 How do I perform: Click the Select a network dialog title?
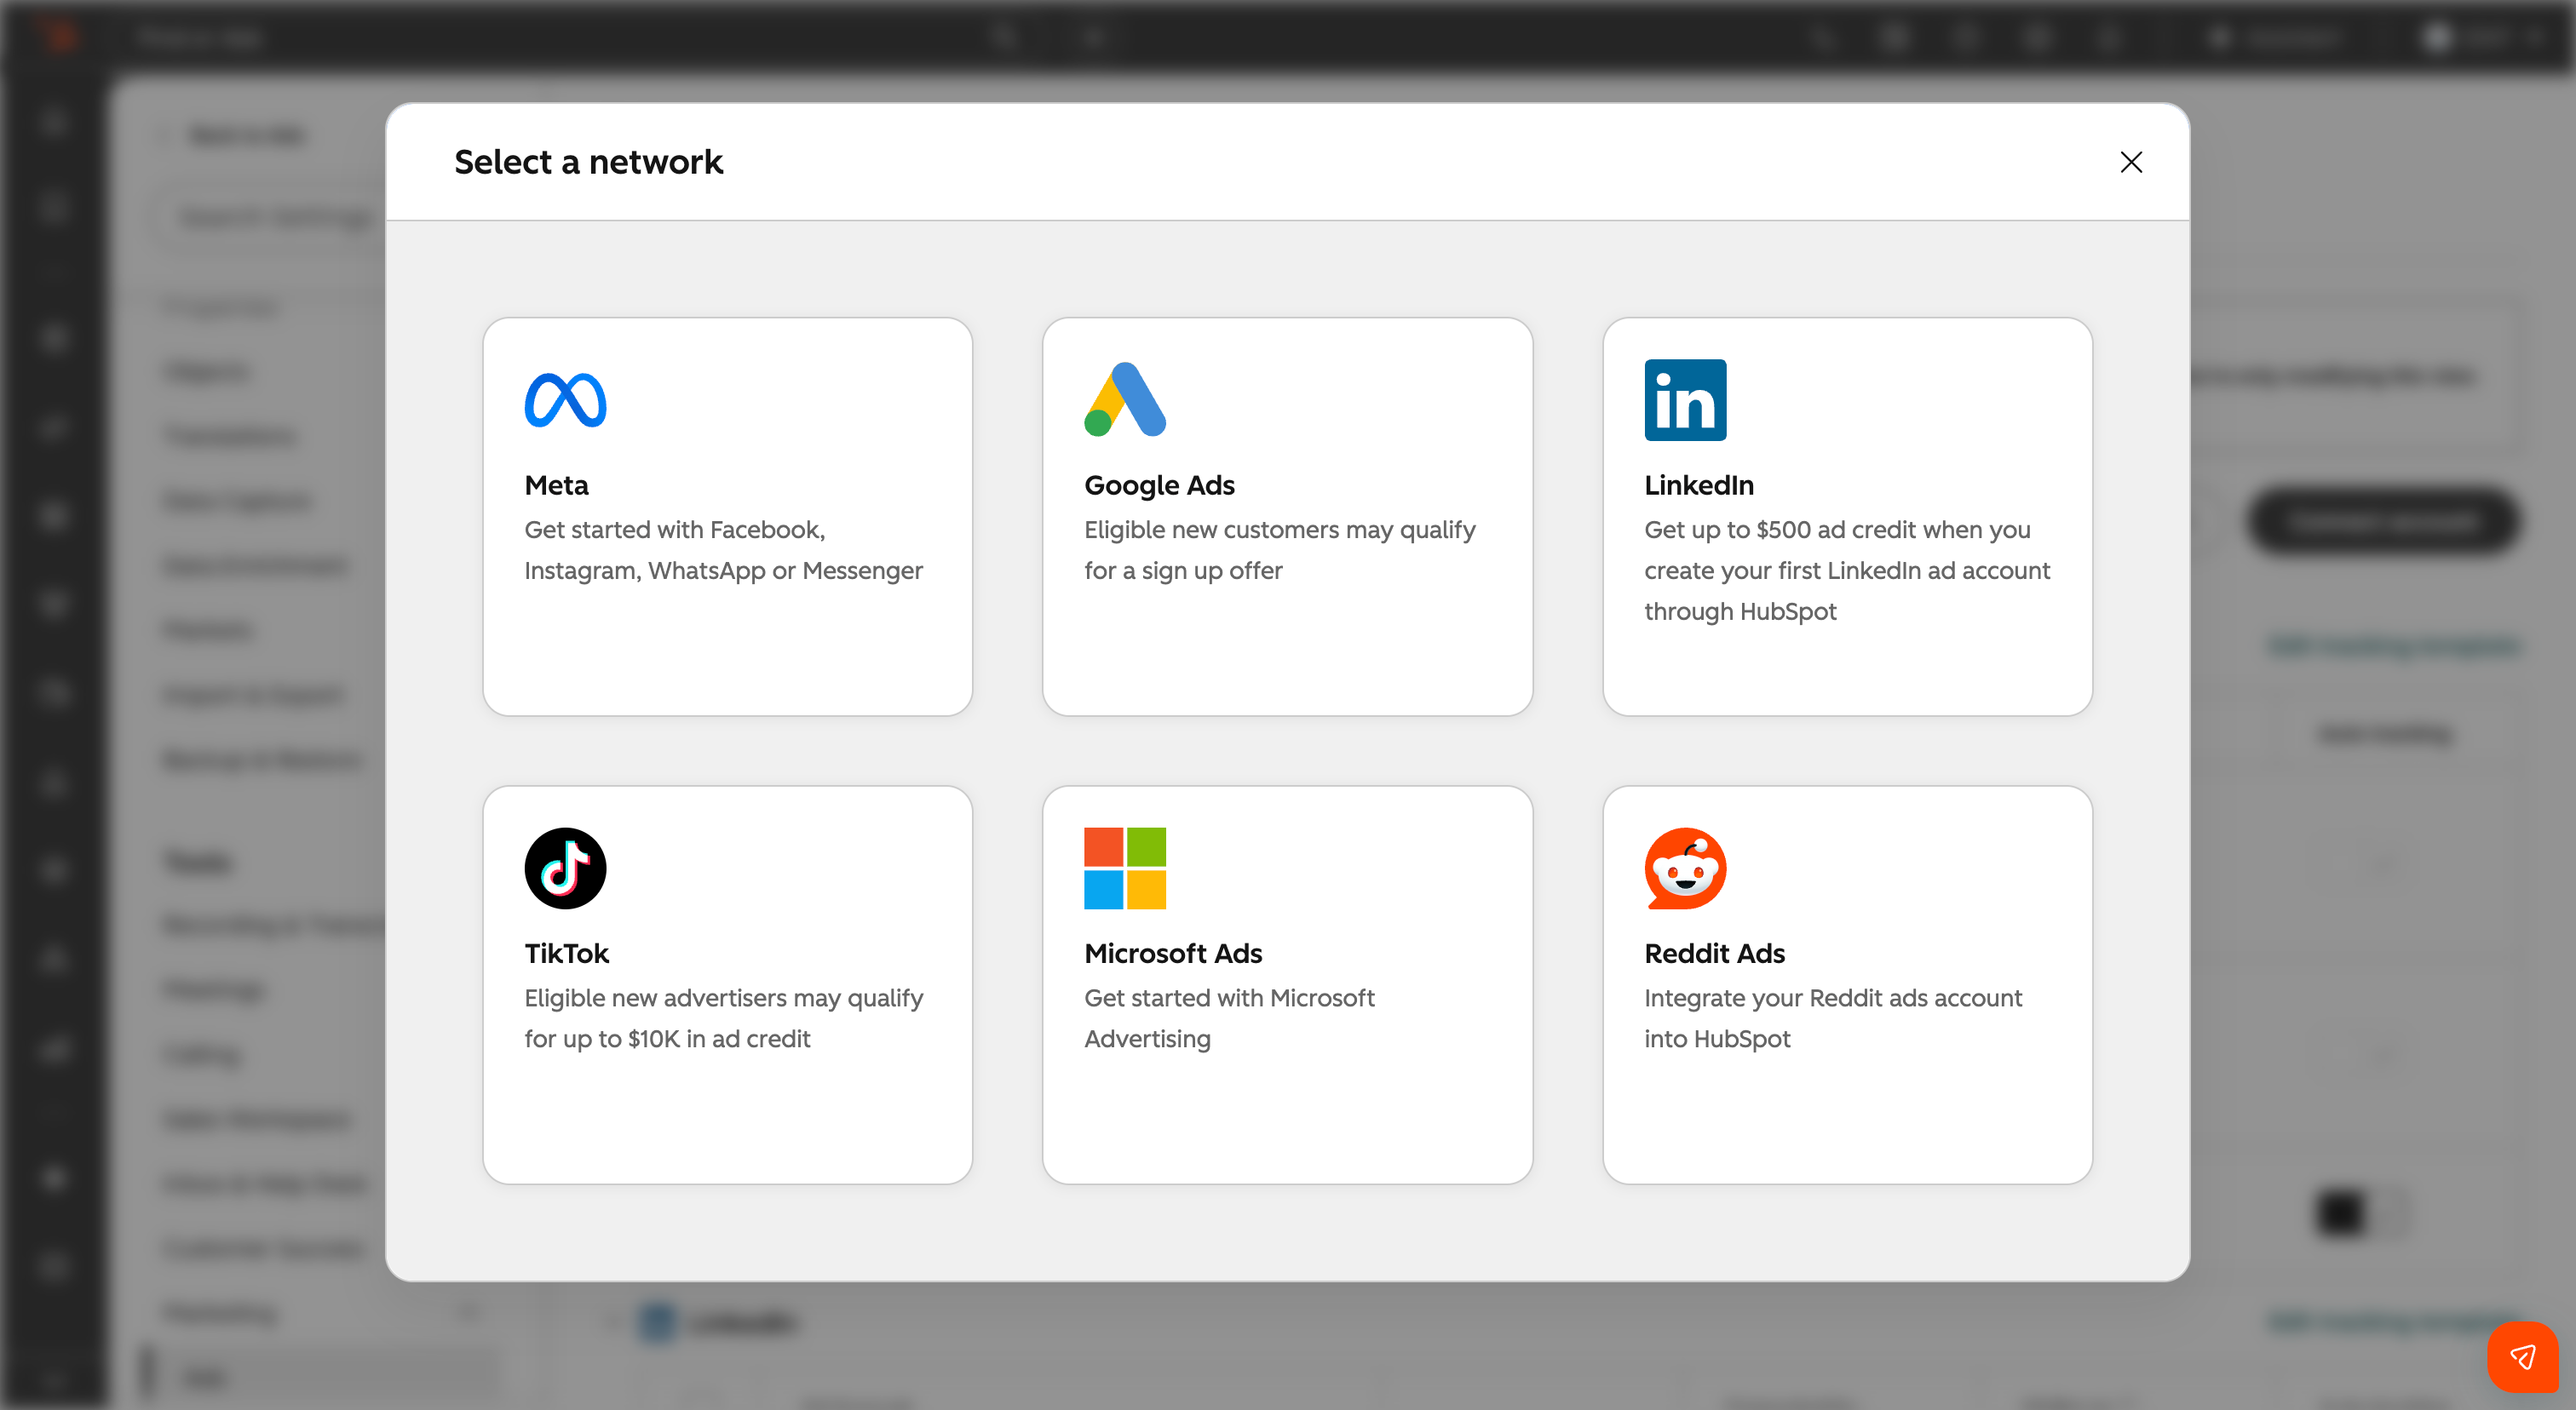tap(588, 162)
